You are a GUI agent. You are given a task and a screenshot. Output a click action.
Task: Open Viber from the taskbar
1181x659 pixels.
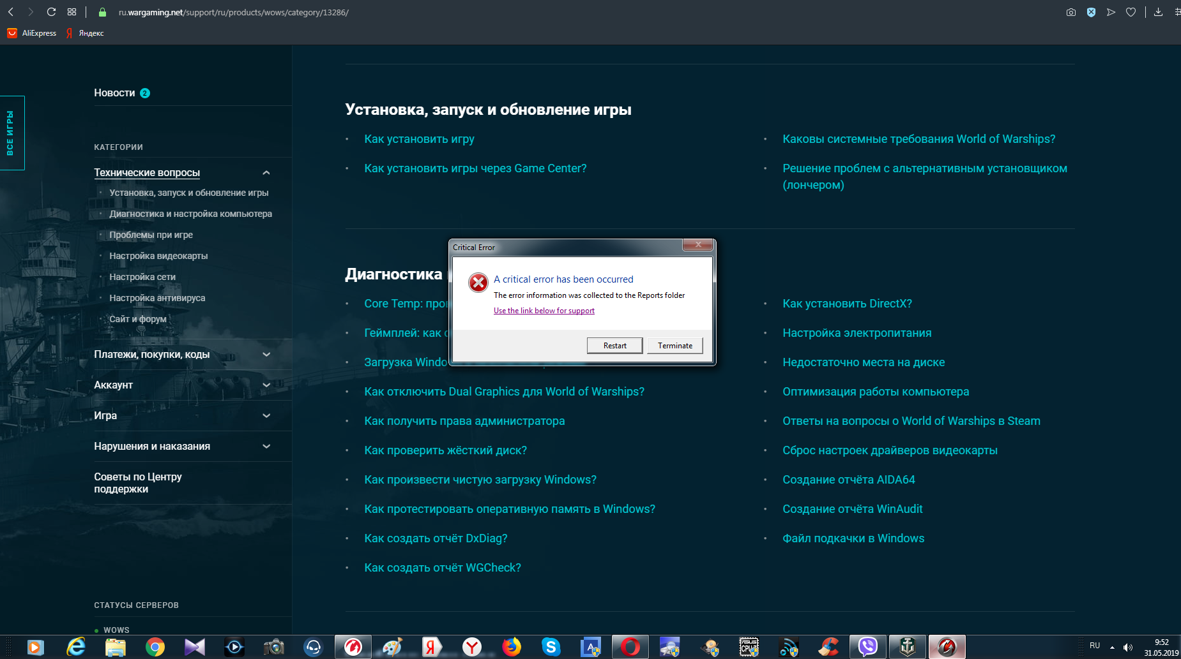[x=867, y=647]
